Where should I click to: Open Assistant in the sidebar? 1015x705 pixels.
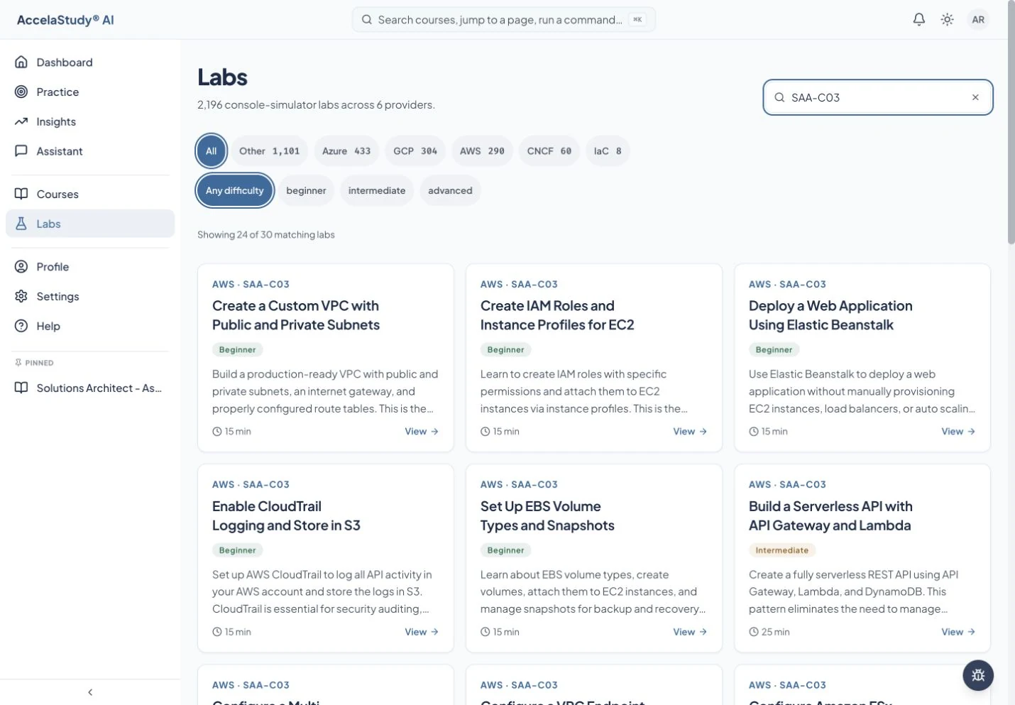pos(90,151)
